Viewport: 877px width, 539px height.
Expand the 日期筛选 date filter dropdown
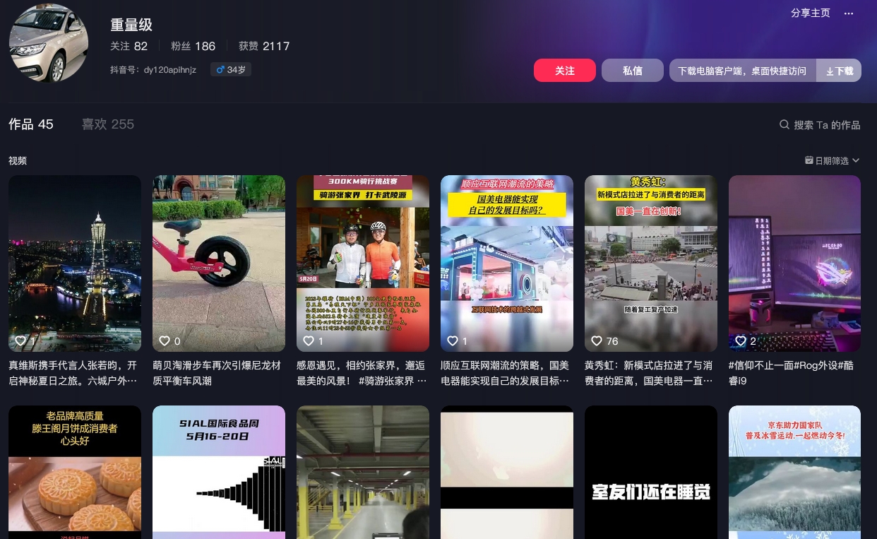point(833,160)
